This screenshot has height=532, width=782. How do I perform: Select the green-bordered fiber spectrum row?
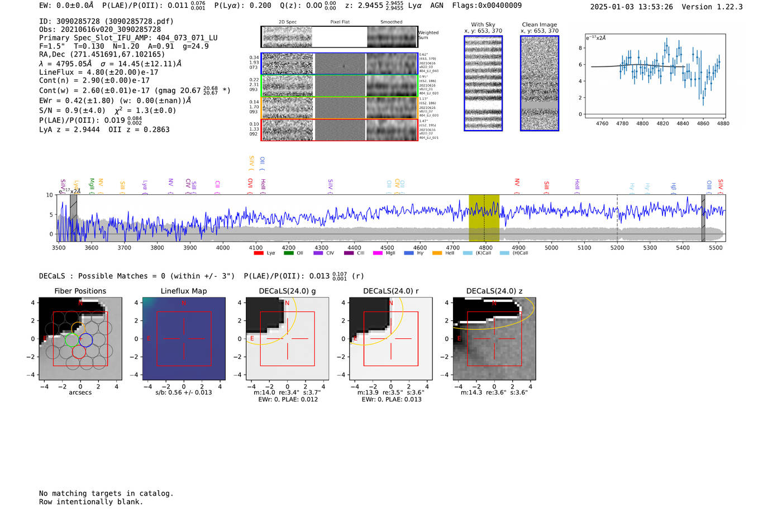tap(340, 86)
